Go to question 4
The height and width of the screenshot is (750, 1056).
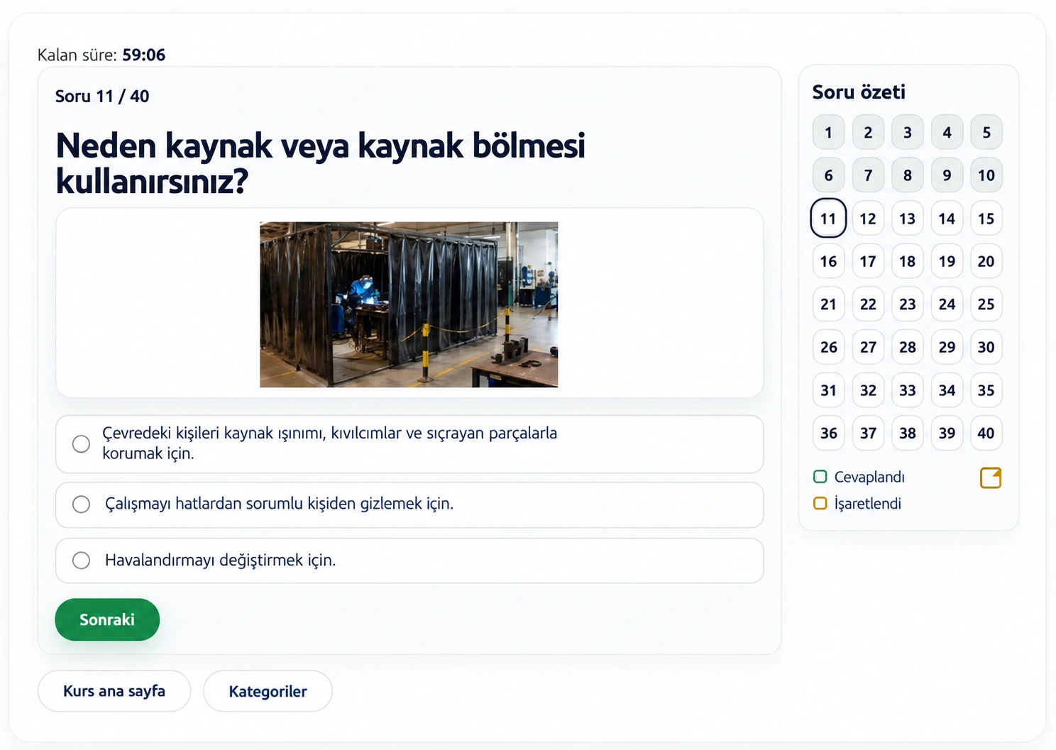tap(947, 132)
